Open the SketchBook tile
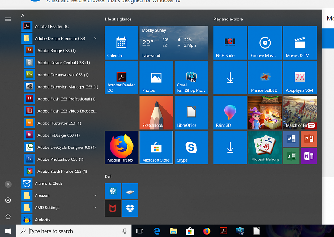This screenshot has height=237, width=334. click(156, 113)
